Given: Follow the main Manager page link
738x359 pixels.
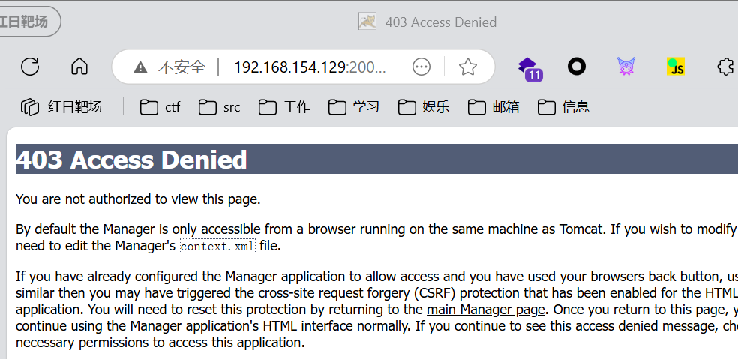Looking at the screenshot, I should pos(486,310).
